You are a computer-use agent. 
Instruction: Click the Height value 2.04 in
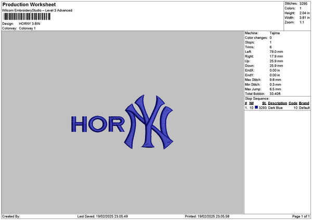(x=304, y=13)
